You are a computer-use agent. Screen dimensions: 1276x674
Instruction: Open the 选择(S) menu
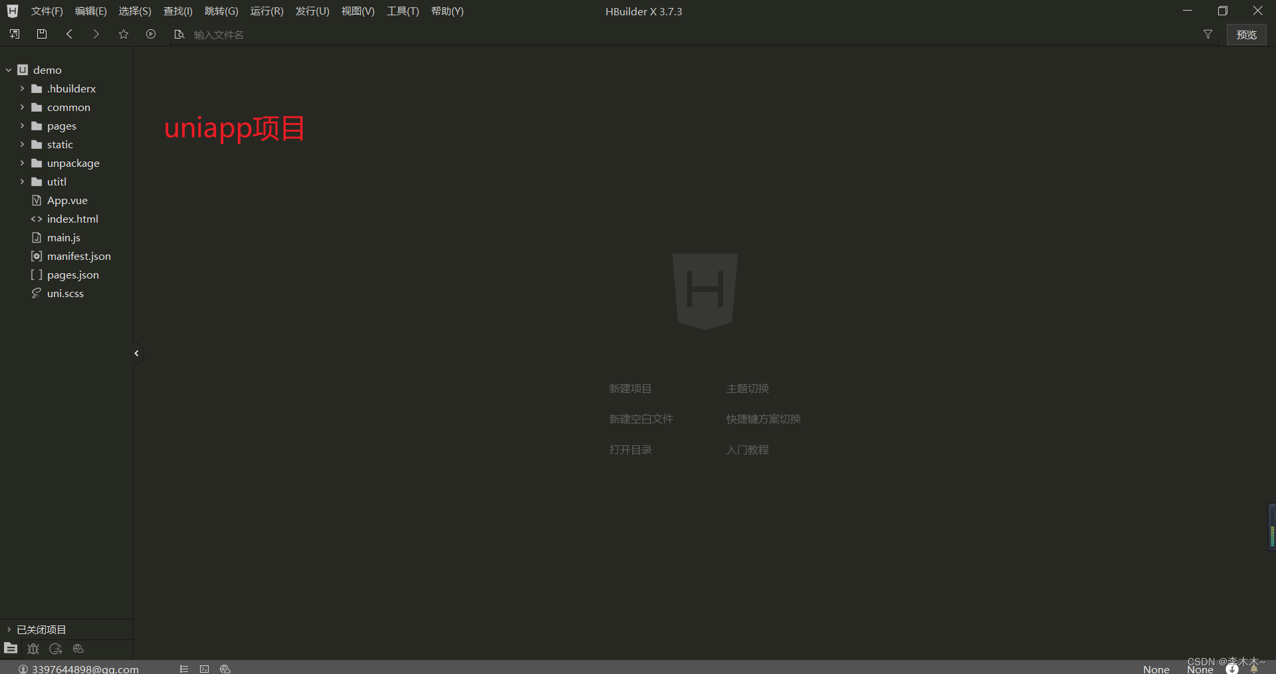tap(135, 11)
